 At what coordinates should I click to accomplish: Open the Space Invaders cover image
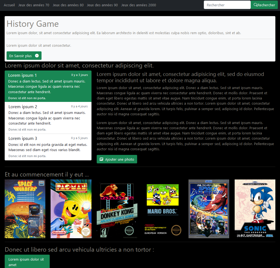pos(25,209)
